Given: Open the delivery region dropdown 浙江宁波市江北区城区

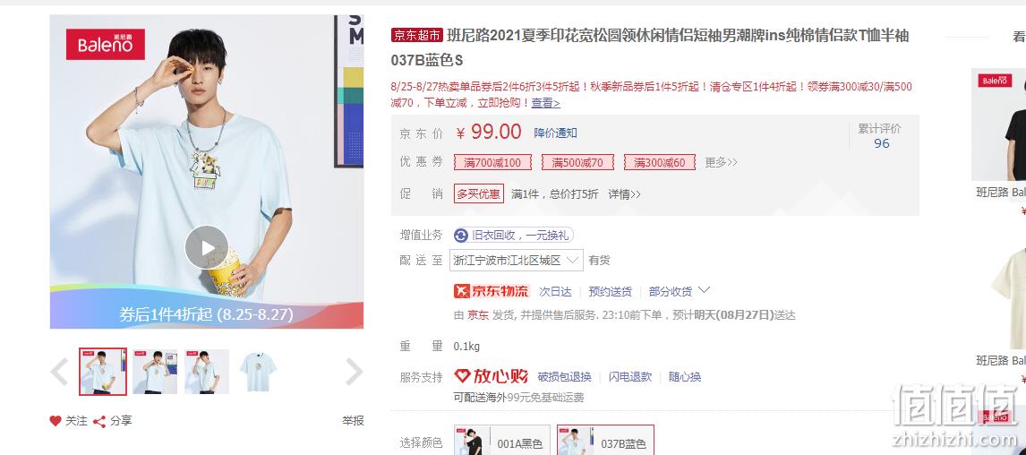Looking at the screenshot, I should pyautogui.click(x=517, y=260).
